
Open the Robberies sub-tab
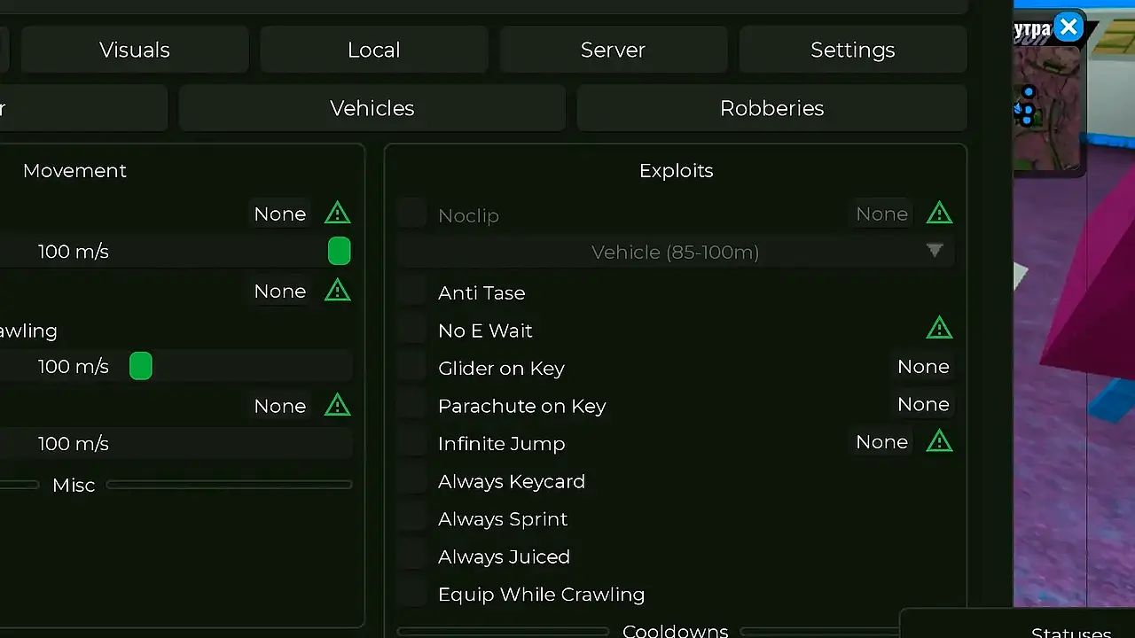[x=771, y=108]
